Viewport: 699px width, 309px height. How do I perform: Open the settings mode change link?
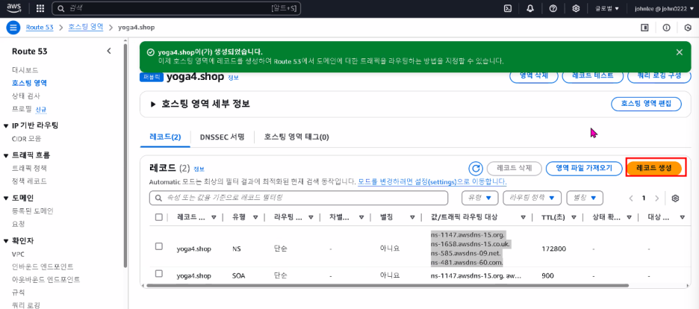pyautogui.click(x=432, y=182)
